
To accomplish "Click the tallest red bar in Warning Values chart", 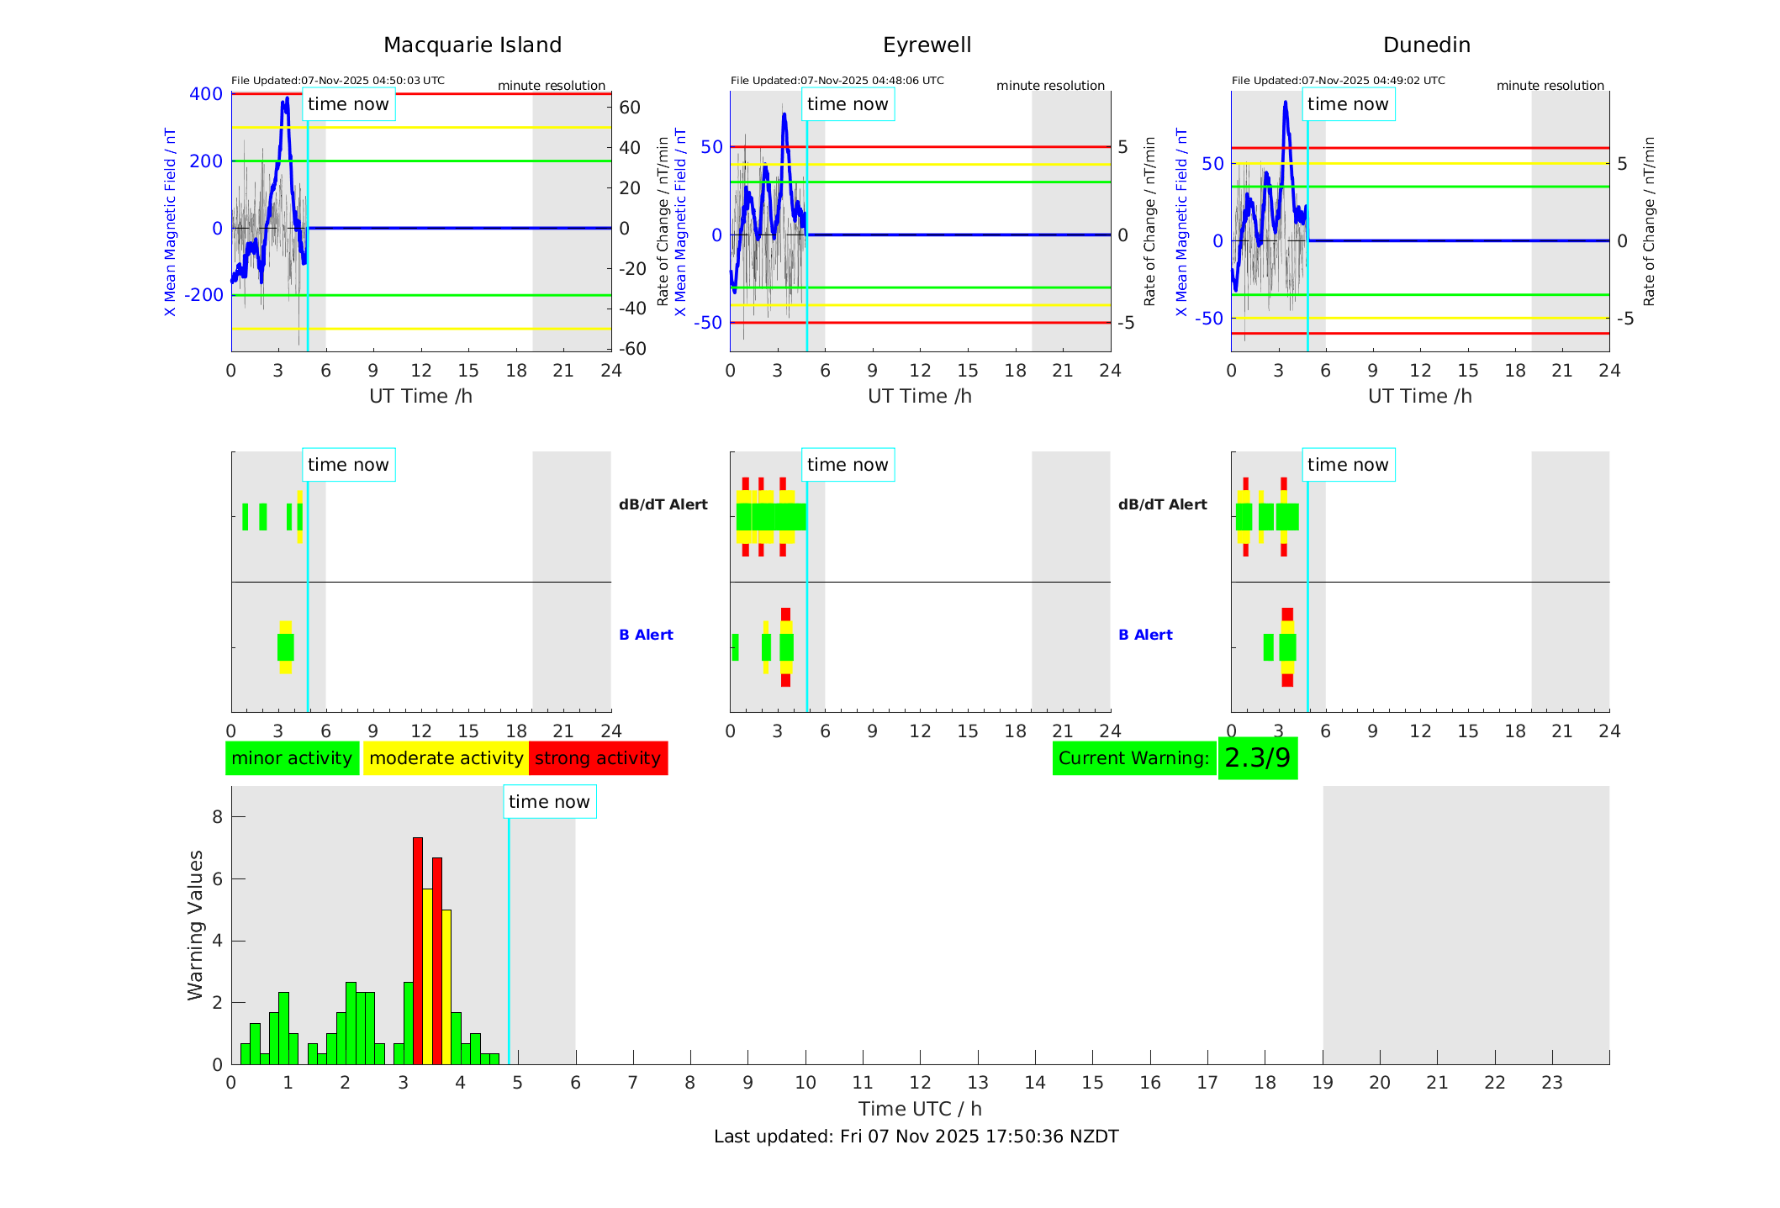I will (x=418, y=950).
